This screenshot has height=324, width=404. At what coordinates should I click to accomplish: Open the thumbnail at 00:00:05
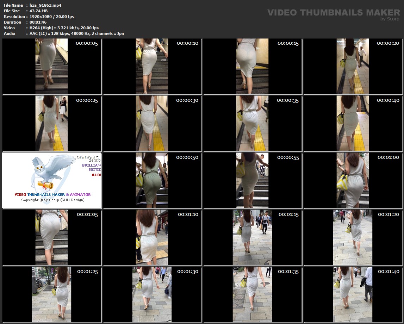51,66
